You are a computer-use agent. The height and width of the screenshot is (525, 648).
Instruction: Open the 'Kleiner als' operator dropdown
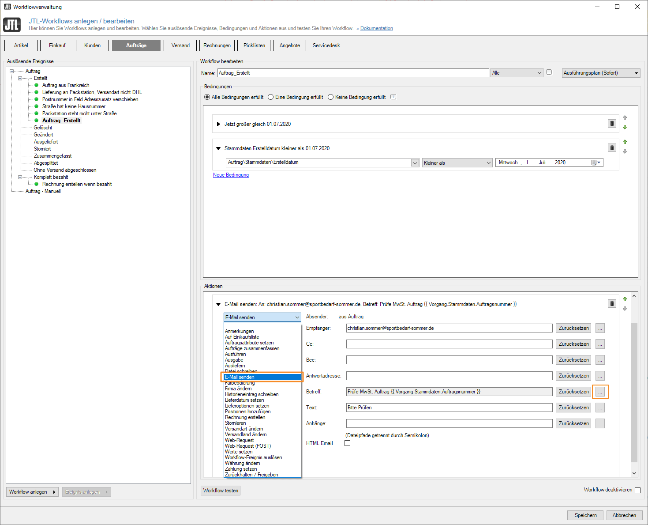(457, 162)
